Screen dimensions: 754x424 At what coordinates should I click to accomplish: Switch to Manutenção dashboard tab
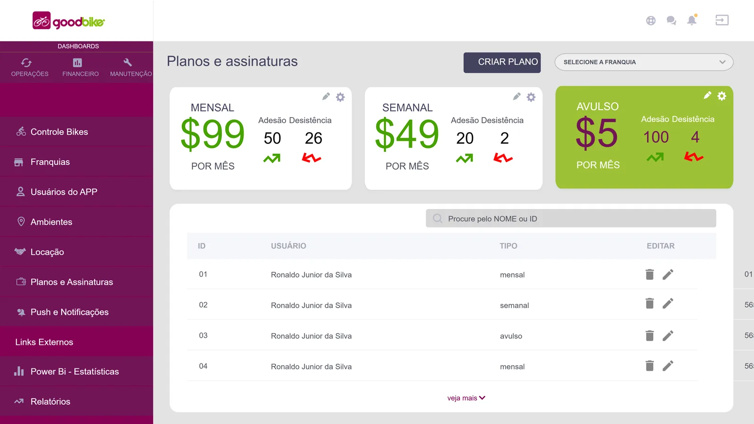point(131,68)
